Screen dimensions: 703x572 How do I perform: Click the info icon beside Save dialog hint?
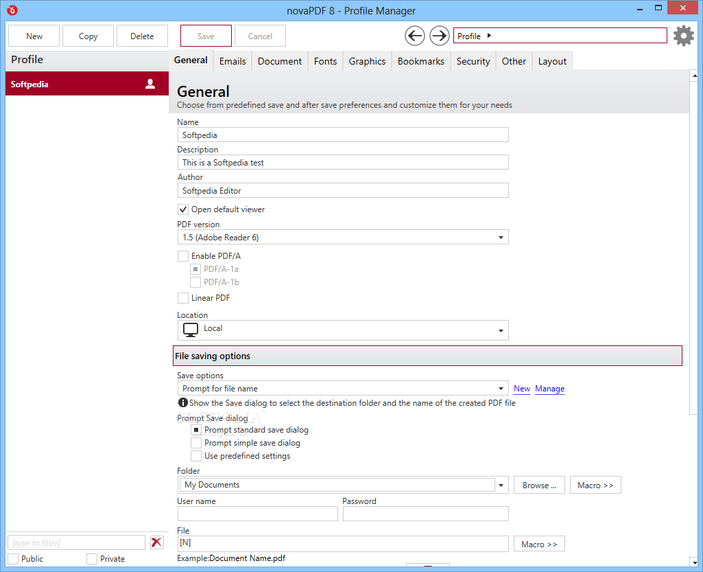point(182,402)
